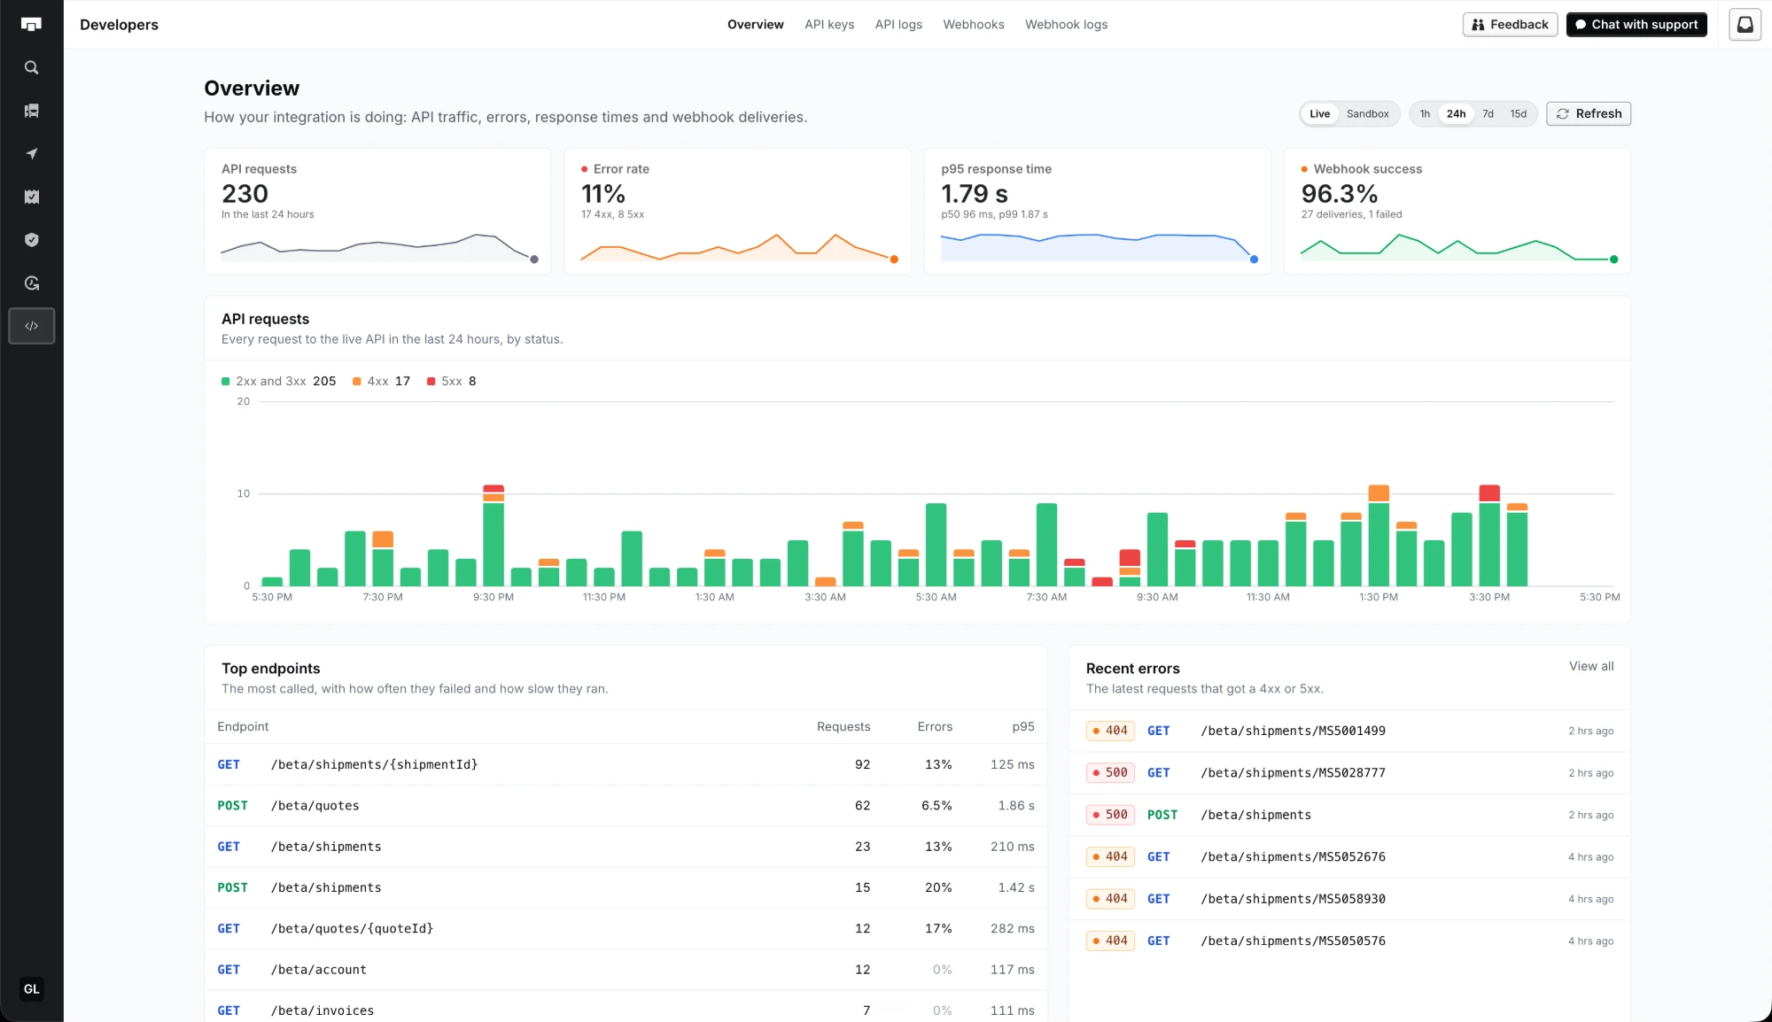The height and width of the screenshot is (1022, 1772).
Task: Select the POST /beta/quotes endpoint row
Action: tap(626, 806)
